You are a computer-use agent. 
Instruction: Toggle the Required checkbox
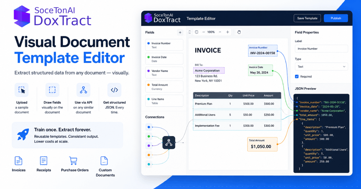point(297,76)
